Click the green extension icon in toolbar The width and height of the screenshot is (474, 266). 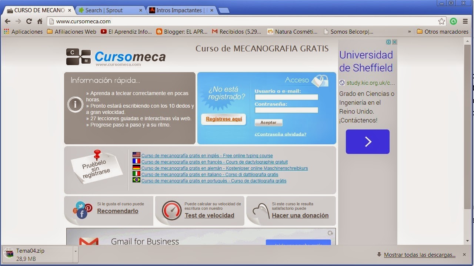point(453,21)
